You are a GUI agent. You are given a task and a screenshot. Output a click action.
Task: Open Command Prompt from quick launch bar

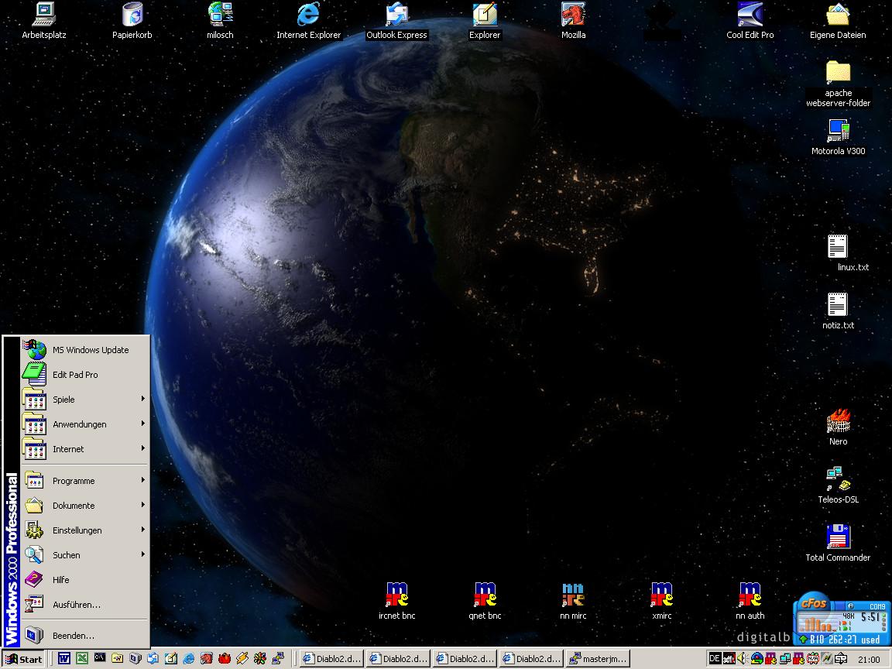click(x=100, y=659)
